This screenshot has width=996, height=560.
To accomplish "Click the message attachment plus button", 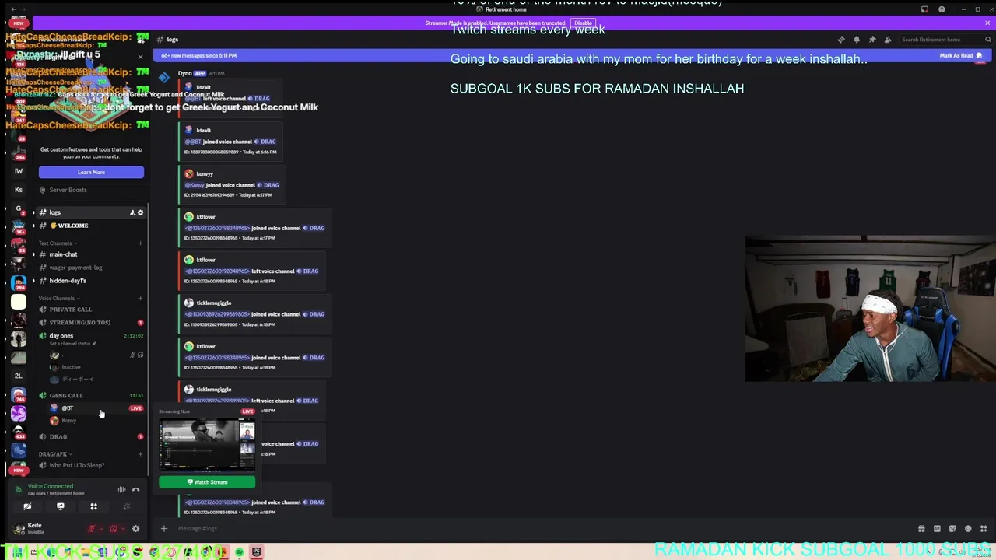I will point(163,529).
